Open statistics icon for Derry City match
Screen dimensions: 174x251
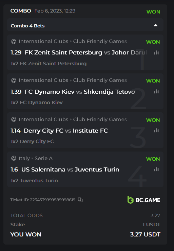(x=156, y=131)
